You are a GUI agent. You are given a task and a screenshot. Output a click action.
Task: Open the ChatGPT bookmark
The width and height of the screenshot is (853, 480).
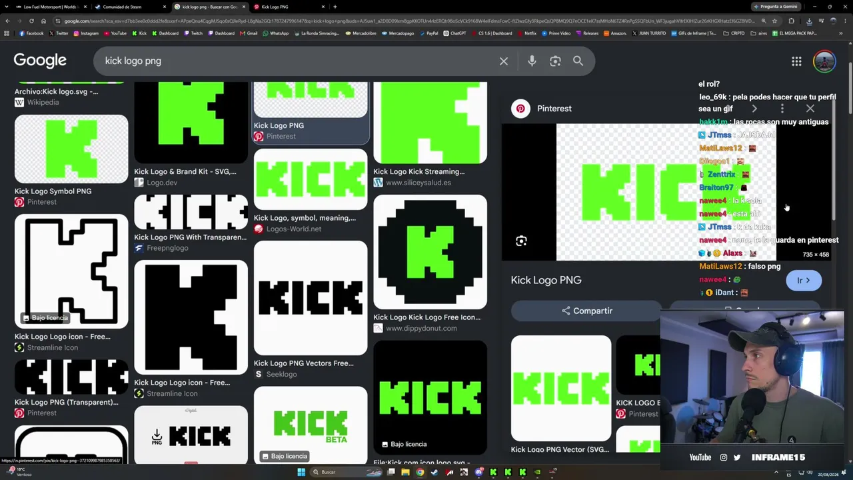pyautogui.click(x=454, y=33)
